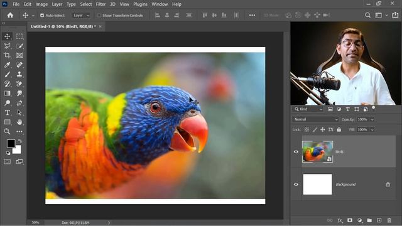Toggle Quick Mask mode

point(7,161)
